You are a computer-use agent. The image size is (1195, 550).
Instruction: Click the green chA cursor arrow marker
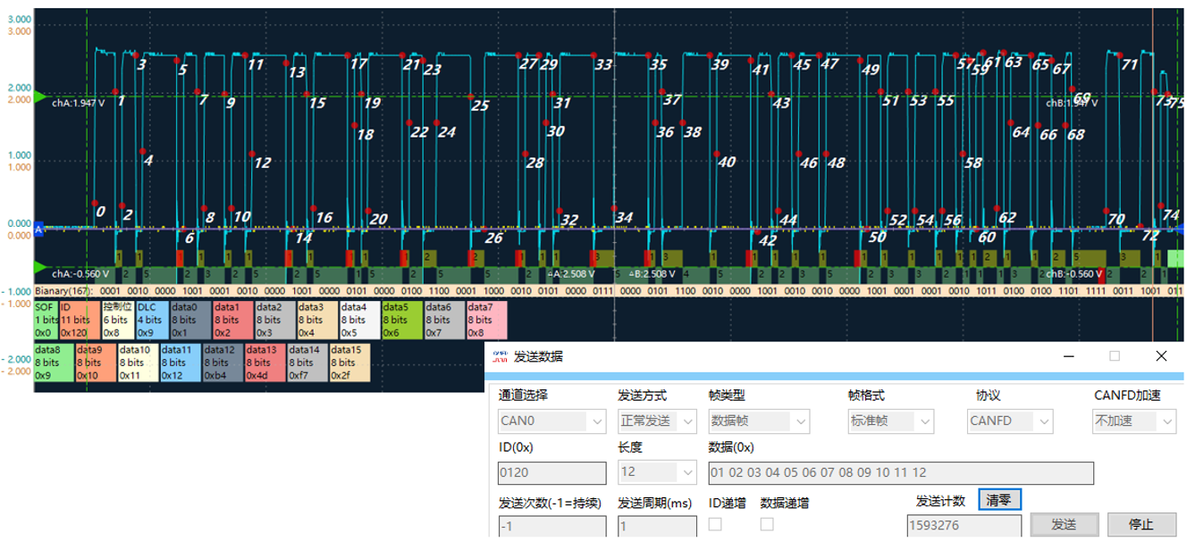pos(39,96)
